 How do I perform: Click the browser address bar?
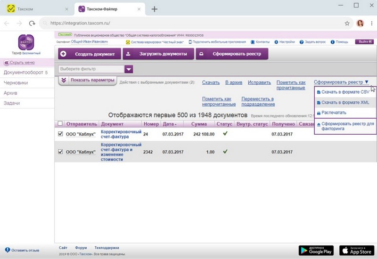pos(188,23)
